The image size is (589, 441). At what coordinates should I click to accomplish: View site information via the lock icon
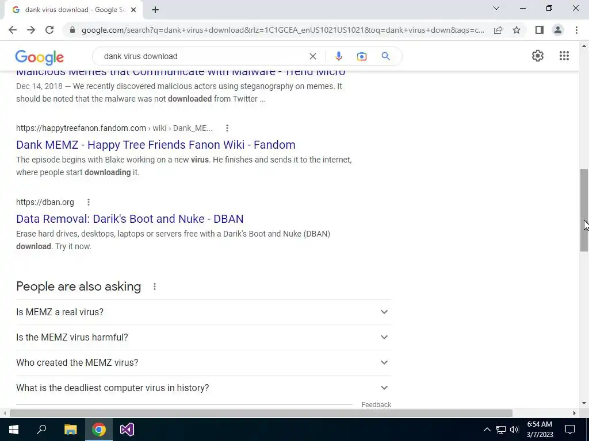pyautogui.click(x=72, y=30)
